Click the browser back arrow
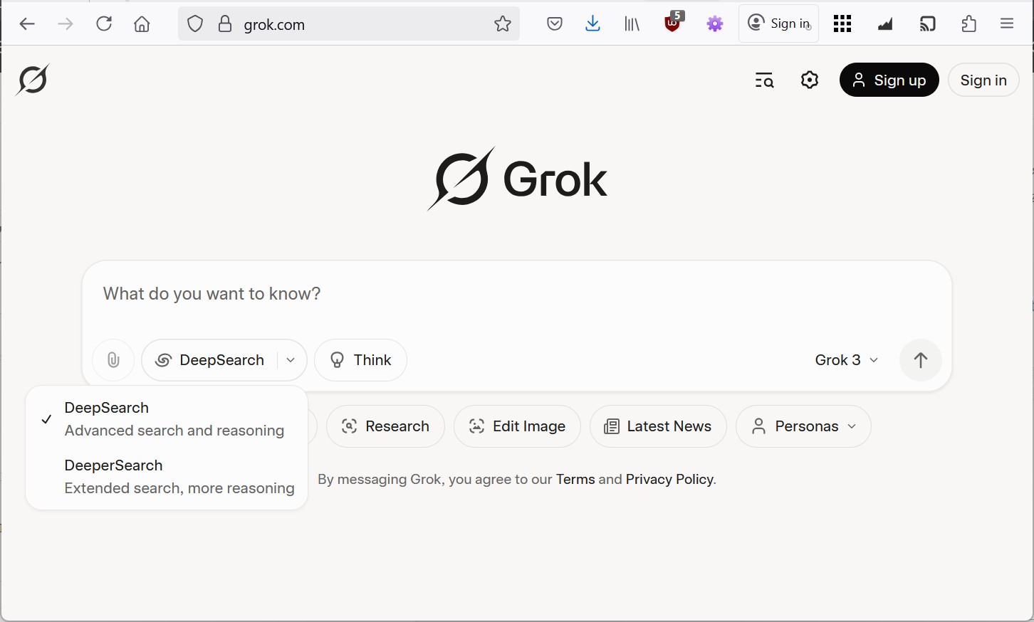1034x622 pixels. tap(27, 24)
